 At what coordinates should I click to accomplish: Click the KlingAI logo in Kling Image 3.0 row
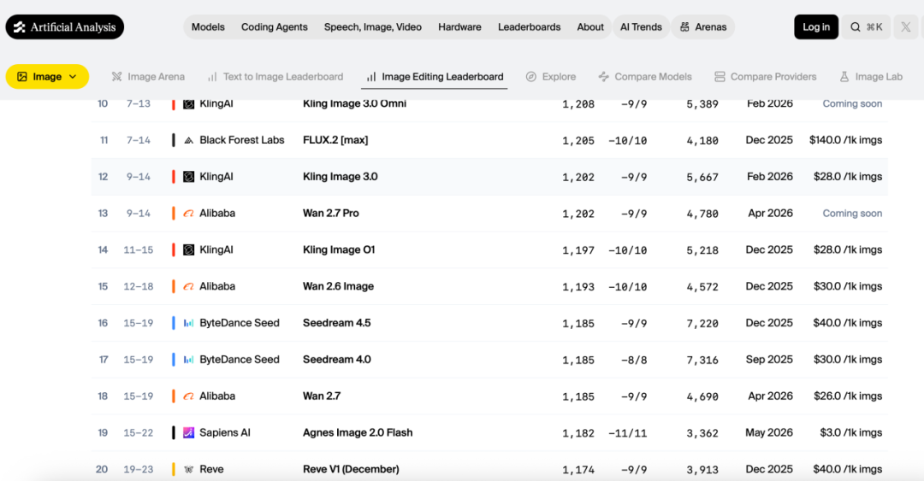click(x=188, y=177)
